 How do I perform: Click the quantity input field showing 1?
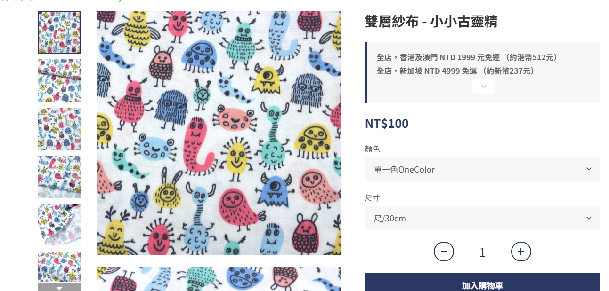click(x=482, y=252)
